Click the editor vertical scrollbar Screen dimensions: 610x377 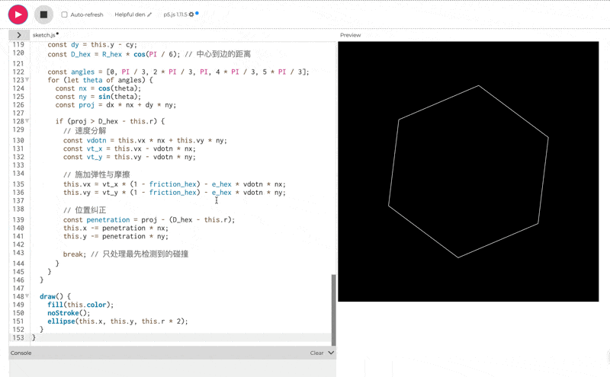point(333,310)
